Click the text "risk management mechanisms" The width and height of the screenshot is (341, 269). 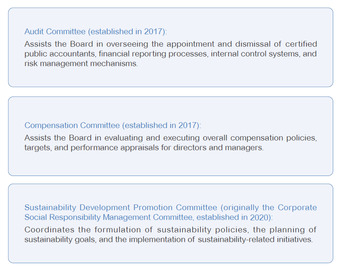pos(81,63)
